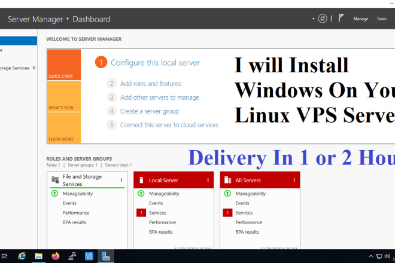Click the step 3 number circle
The height and width of the screenshot is (263, 395).
click(x=111, y=97)
